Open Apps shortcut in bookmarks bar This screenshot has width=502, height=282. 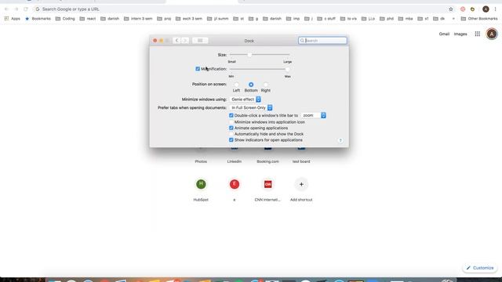point(13,19)
